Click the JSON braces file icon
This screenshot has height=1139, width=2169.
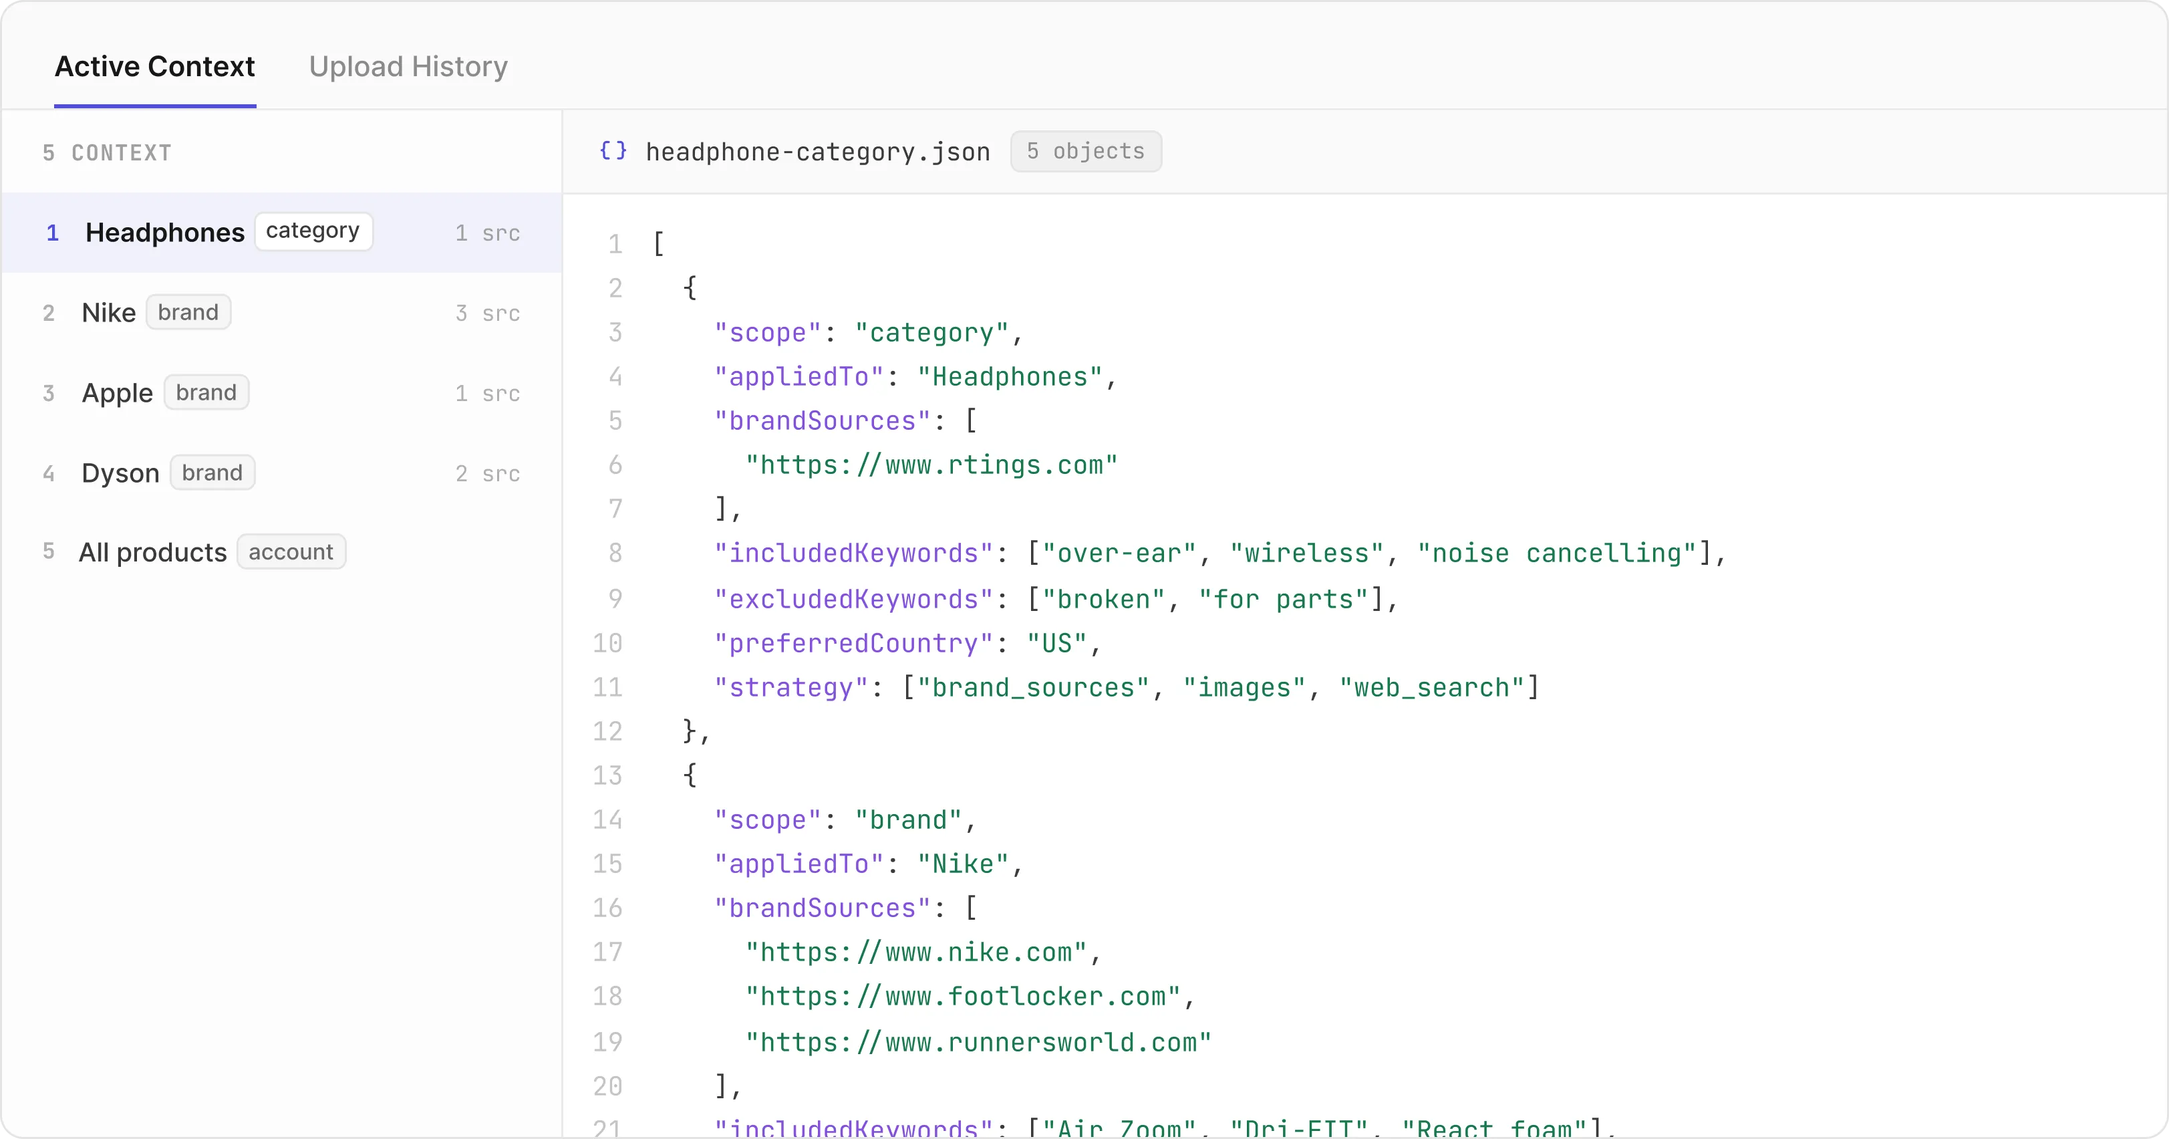pyautogui.click(x=613, y=151)
